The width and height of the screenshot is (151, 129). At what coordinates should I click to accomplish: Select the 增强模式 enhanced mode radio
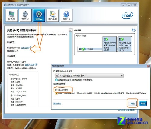[x=56, y=88]
